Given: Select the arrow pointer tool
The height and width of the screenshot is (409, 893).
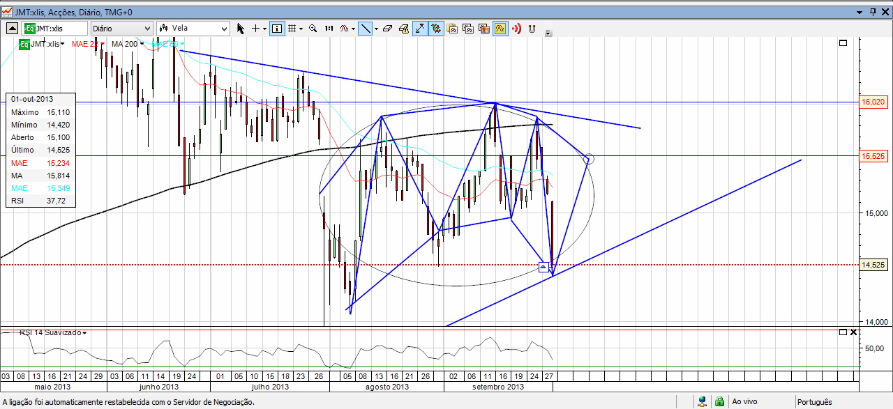Looking at the screenshot, I should pyautogui.click(x=241, y=29).
